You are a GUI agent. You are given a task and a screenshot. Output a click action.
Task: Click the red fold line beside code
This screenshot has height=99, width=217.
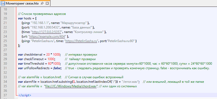(x=16, y=51)
